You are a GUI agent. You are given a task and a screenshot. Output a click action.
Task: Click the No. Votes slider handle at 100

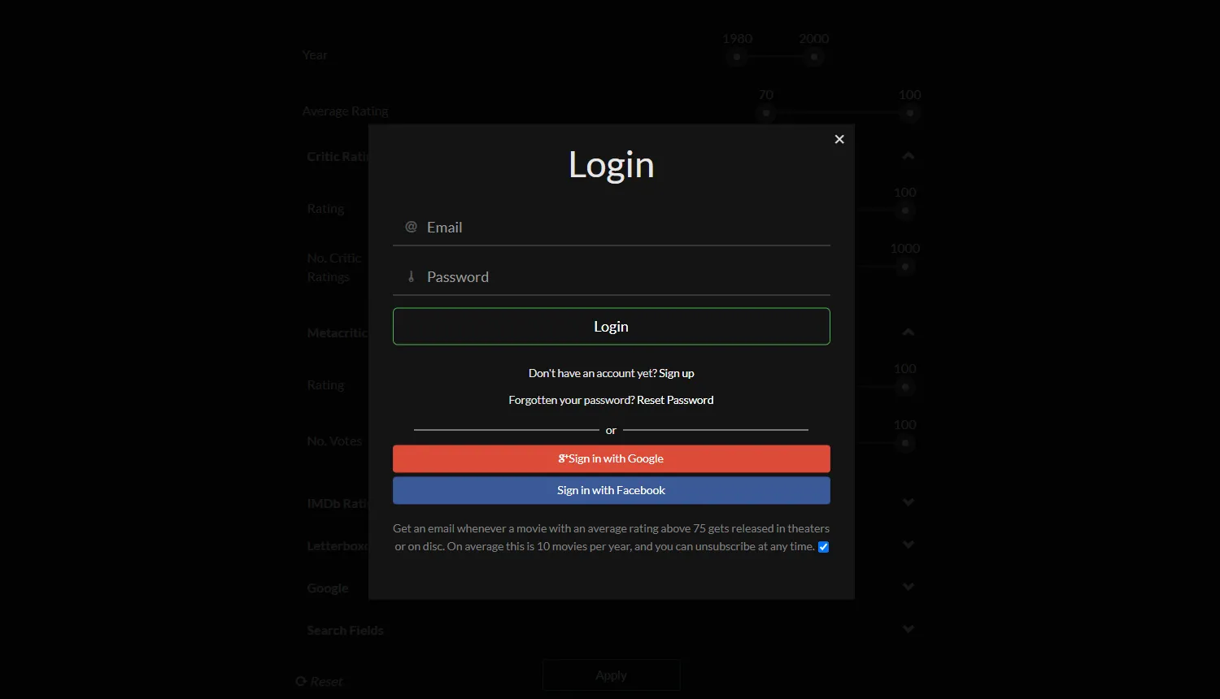pyautogui.click(x=905, y=443)
